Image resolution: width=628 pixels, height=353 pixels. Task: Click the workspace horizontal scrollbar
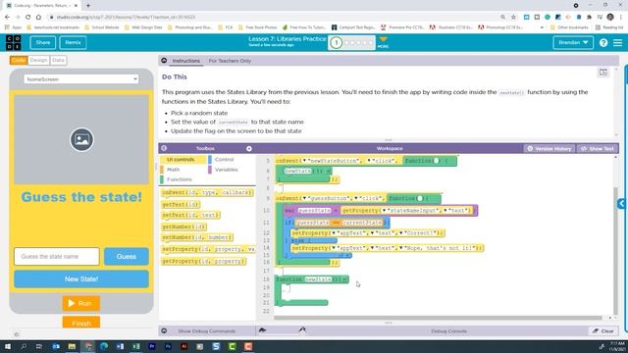438,318
